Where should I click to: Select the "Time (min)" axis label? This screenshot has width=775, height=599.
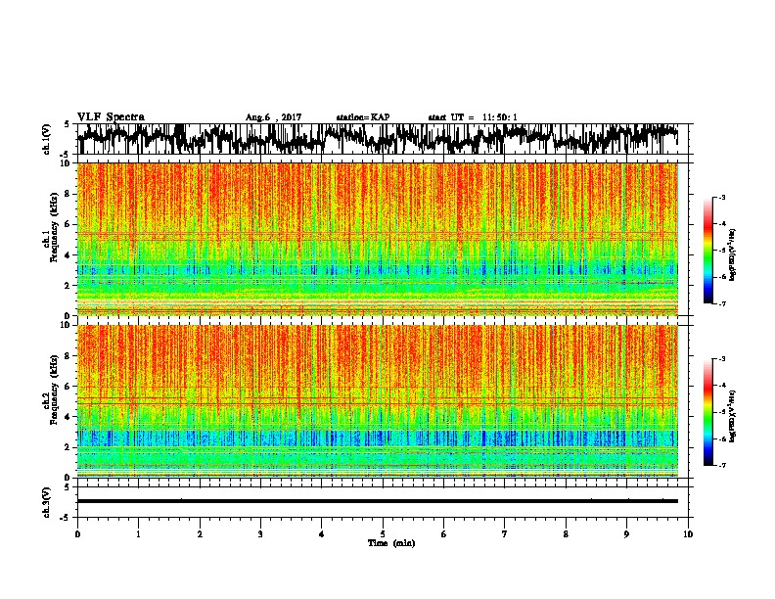pos(391,543)
